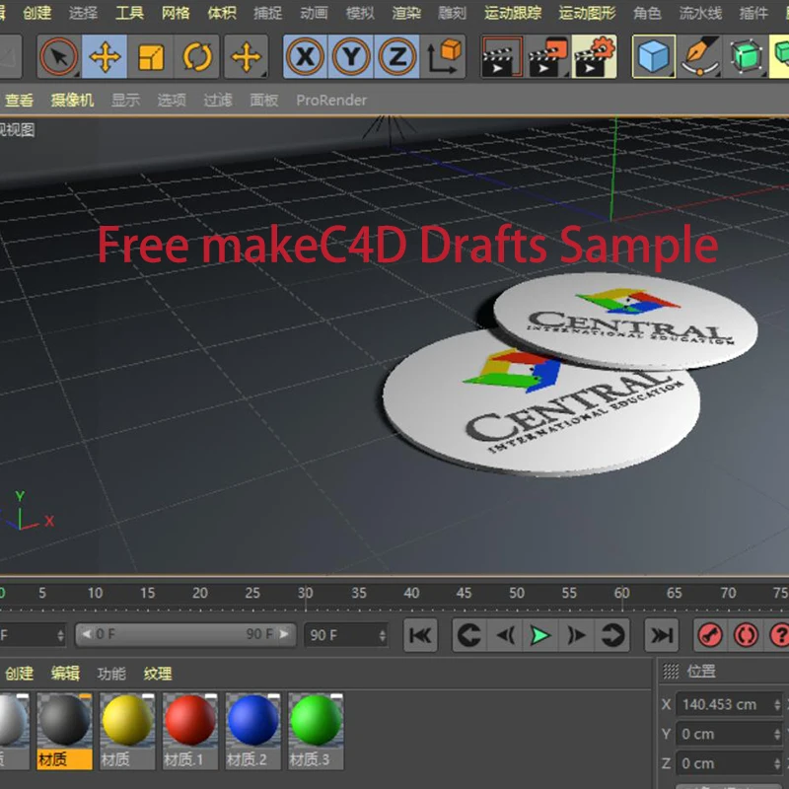
Task: Activate the Scale tool
Action: 151,56
